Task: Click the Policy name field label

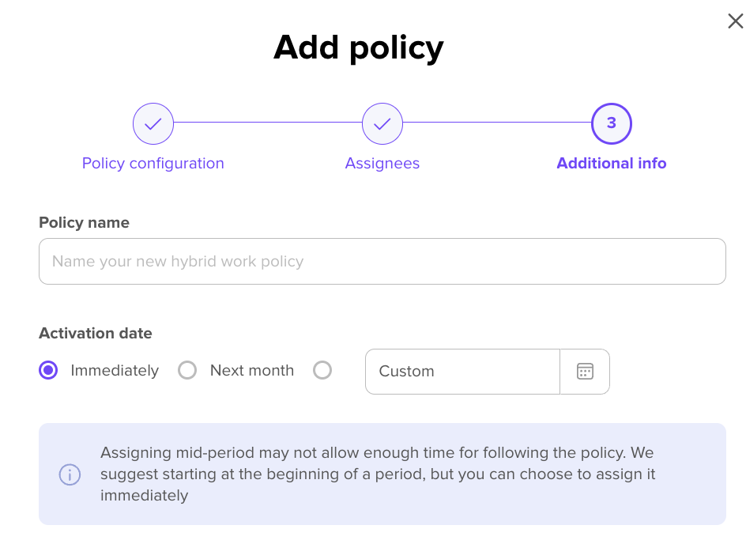Action: point(85,223)
